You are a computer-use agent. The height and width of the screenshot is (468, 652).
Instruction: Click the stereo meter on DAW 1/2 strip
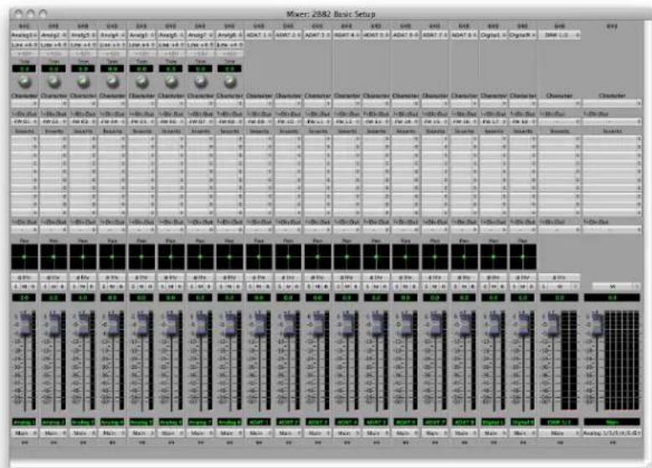click(569, 360)
